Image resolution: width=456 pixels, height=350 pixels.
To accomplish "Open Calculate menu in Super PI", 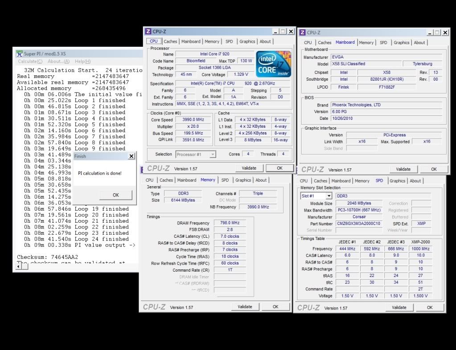I will pyautogui.click(x=30, y=61).
